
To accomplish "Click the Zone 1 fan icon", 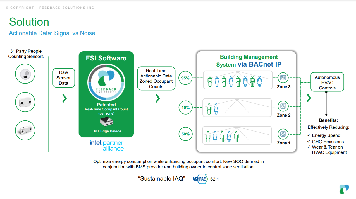I will pyautogui.click(x=283, y=134).
